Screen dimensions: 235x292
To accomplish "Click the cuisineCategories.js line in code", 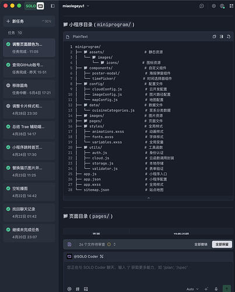I will point(113,110).
